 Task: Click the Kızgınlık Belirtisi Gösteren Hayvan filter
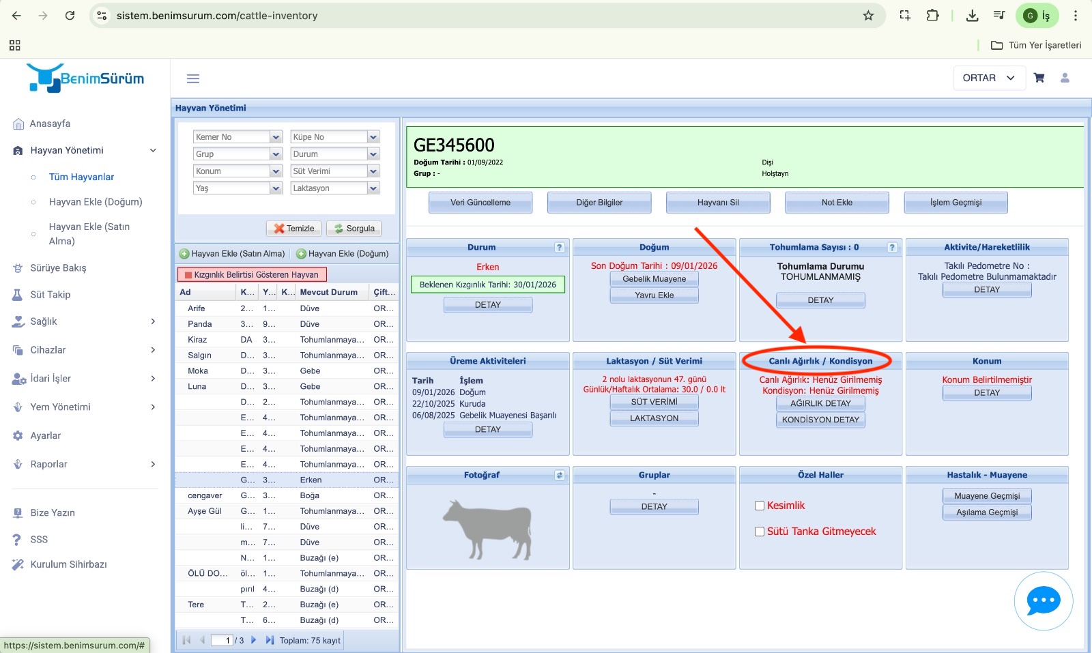252,274
